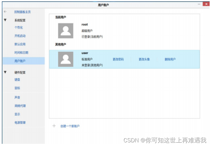Open 显示 settings

[17, 114]
